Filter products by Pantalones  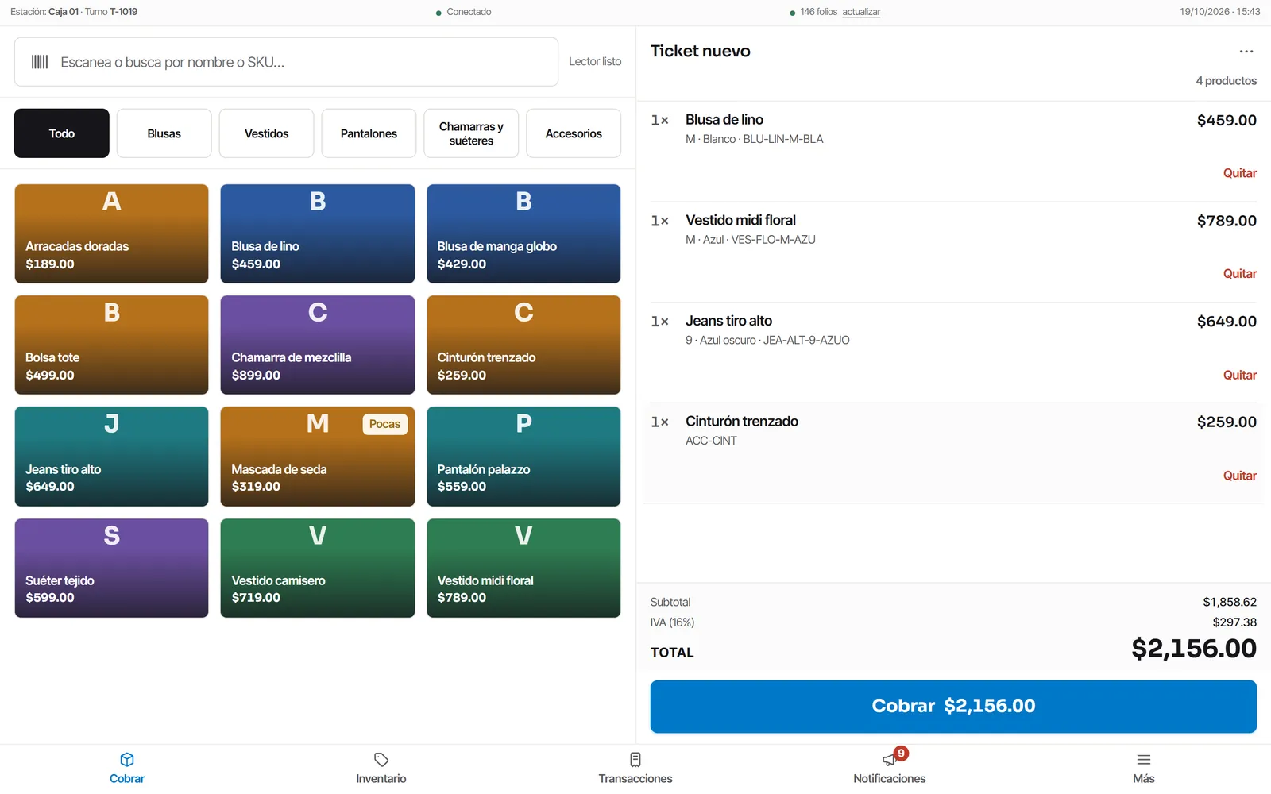[369, 133]
